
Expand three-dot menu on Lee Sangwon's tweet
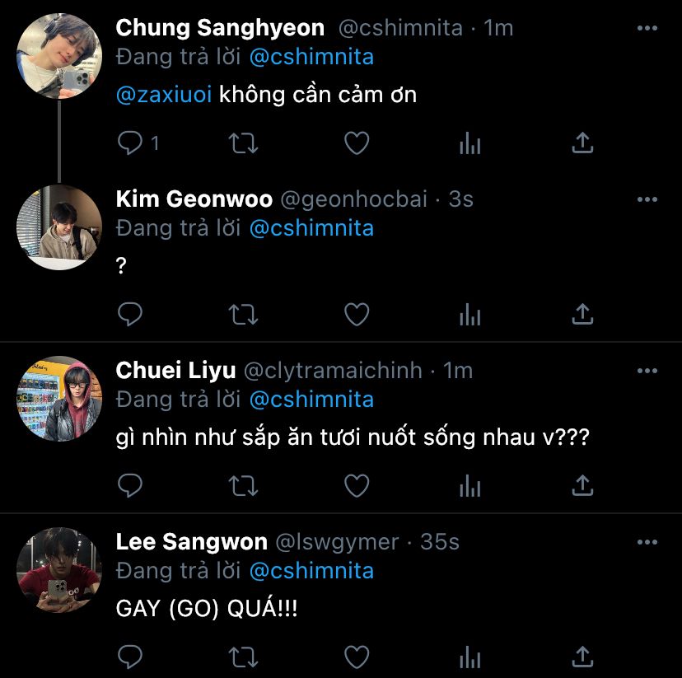647,542
